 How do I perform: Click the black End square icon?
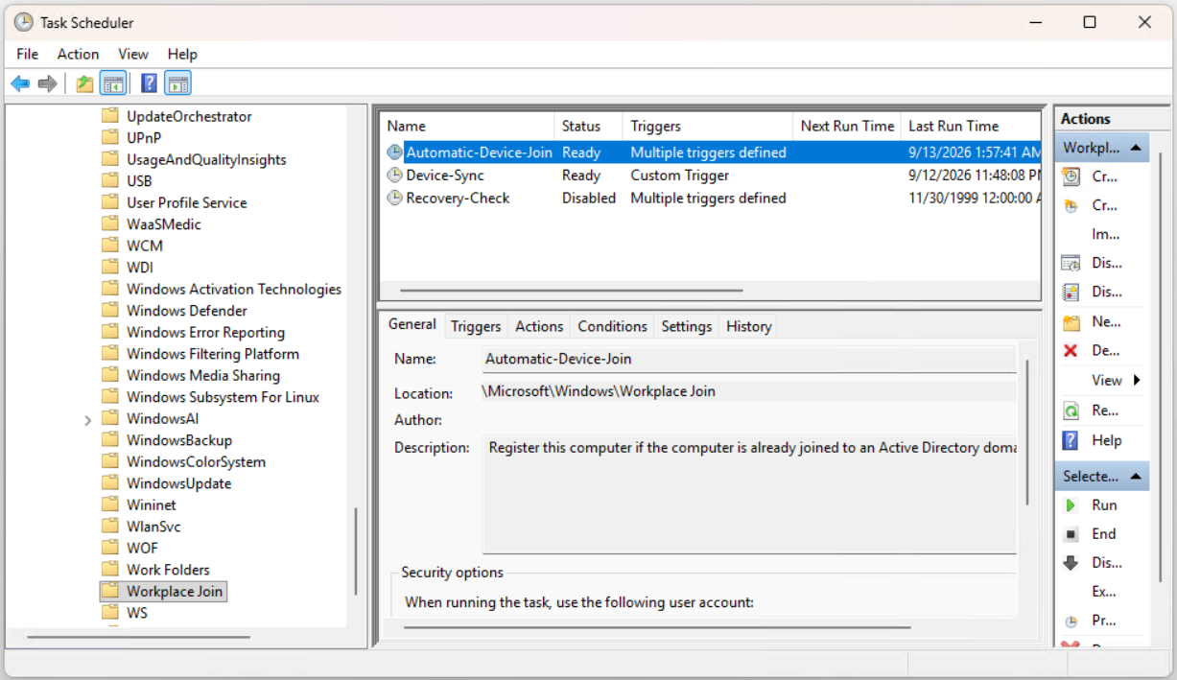tap(1071, 533)
